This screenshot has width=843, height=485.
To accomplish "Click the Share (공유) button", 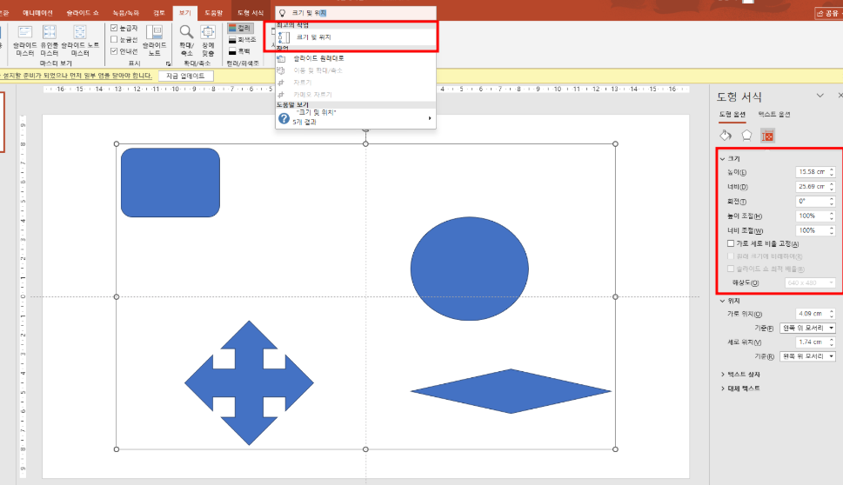I will [828, 13].
